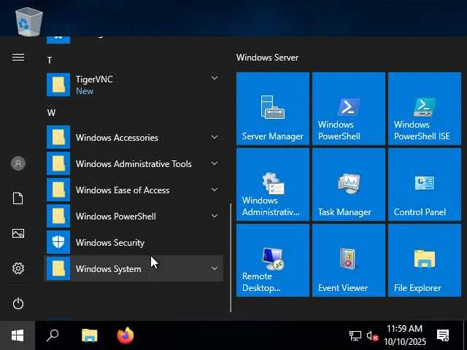Open the user account icon in Start sidebar
The image size is (467, 350).
pos(18,163)
